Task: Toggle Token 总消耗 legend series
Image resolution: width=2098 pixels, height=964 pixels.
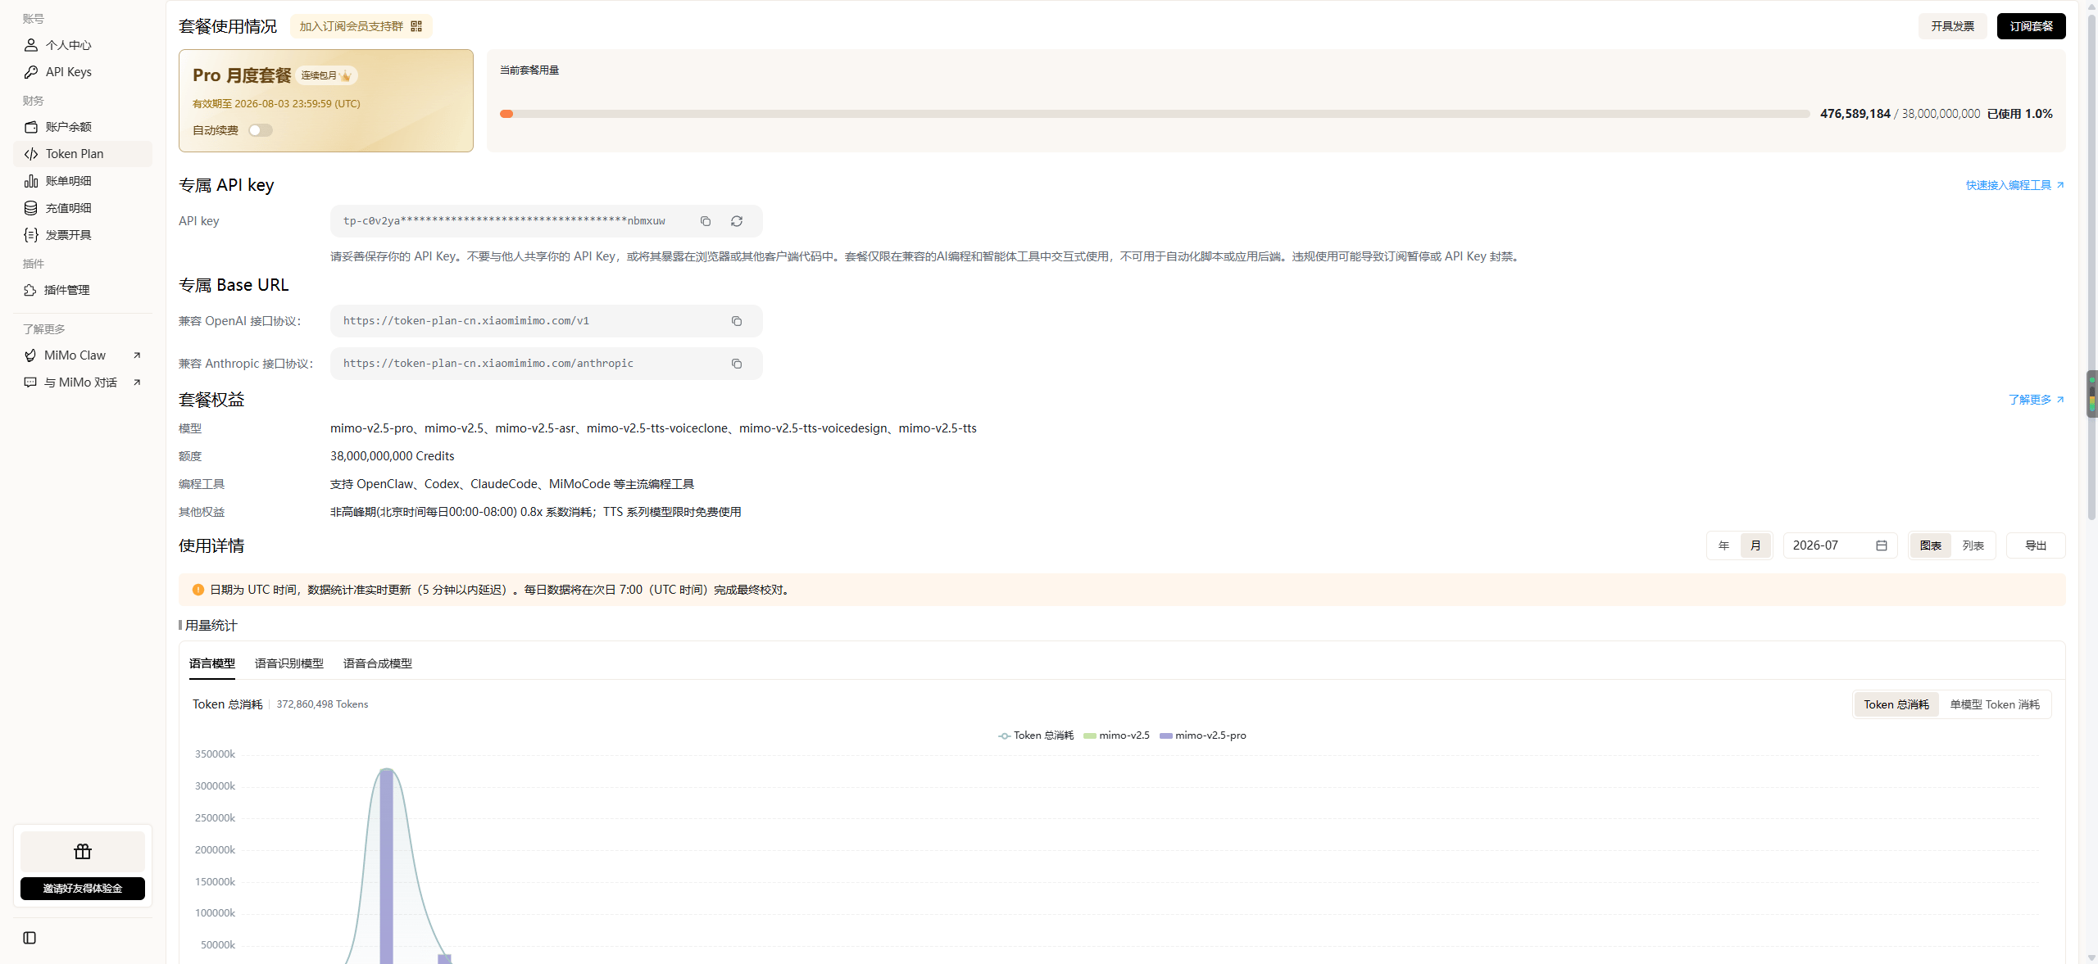Action: click(1036, 735)
